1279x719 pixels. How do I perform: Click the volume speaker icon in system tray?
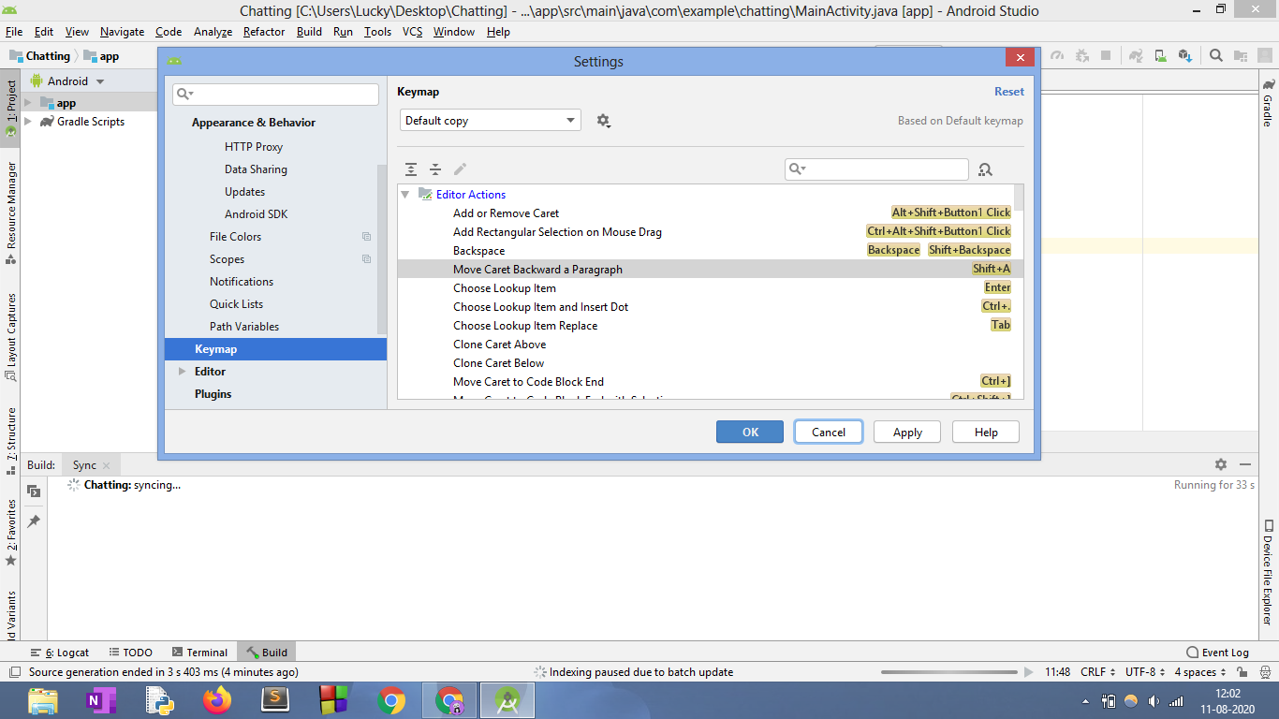1154,701
